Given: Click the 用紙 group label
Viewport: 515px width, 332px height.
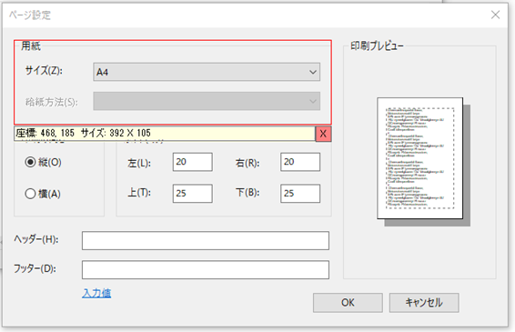Looking at the screenshot, I should [x=31, y=46].
